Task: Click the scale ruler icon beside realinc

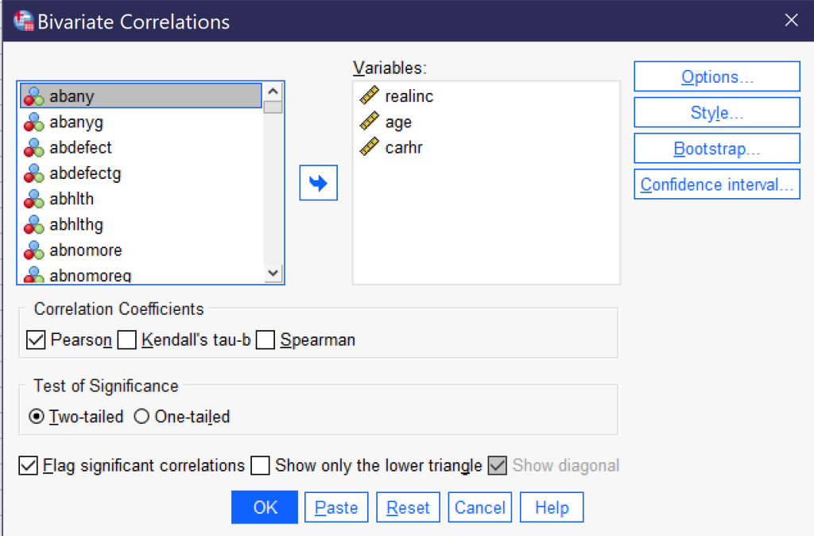Action: tap(369, 95)
